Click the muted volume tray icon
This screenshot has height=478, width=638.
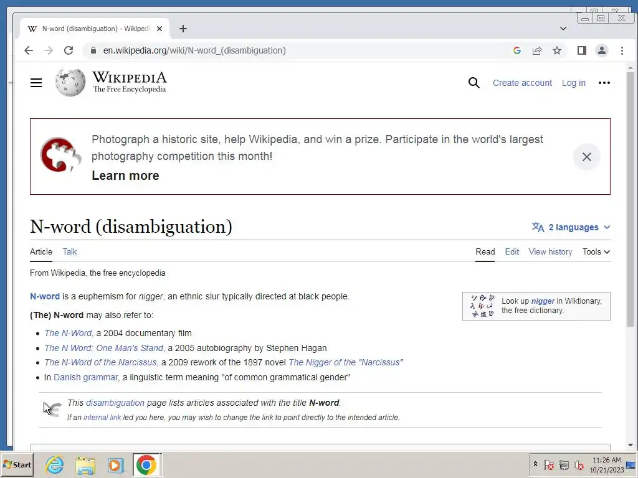(578, 465)
